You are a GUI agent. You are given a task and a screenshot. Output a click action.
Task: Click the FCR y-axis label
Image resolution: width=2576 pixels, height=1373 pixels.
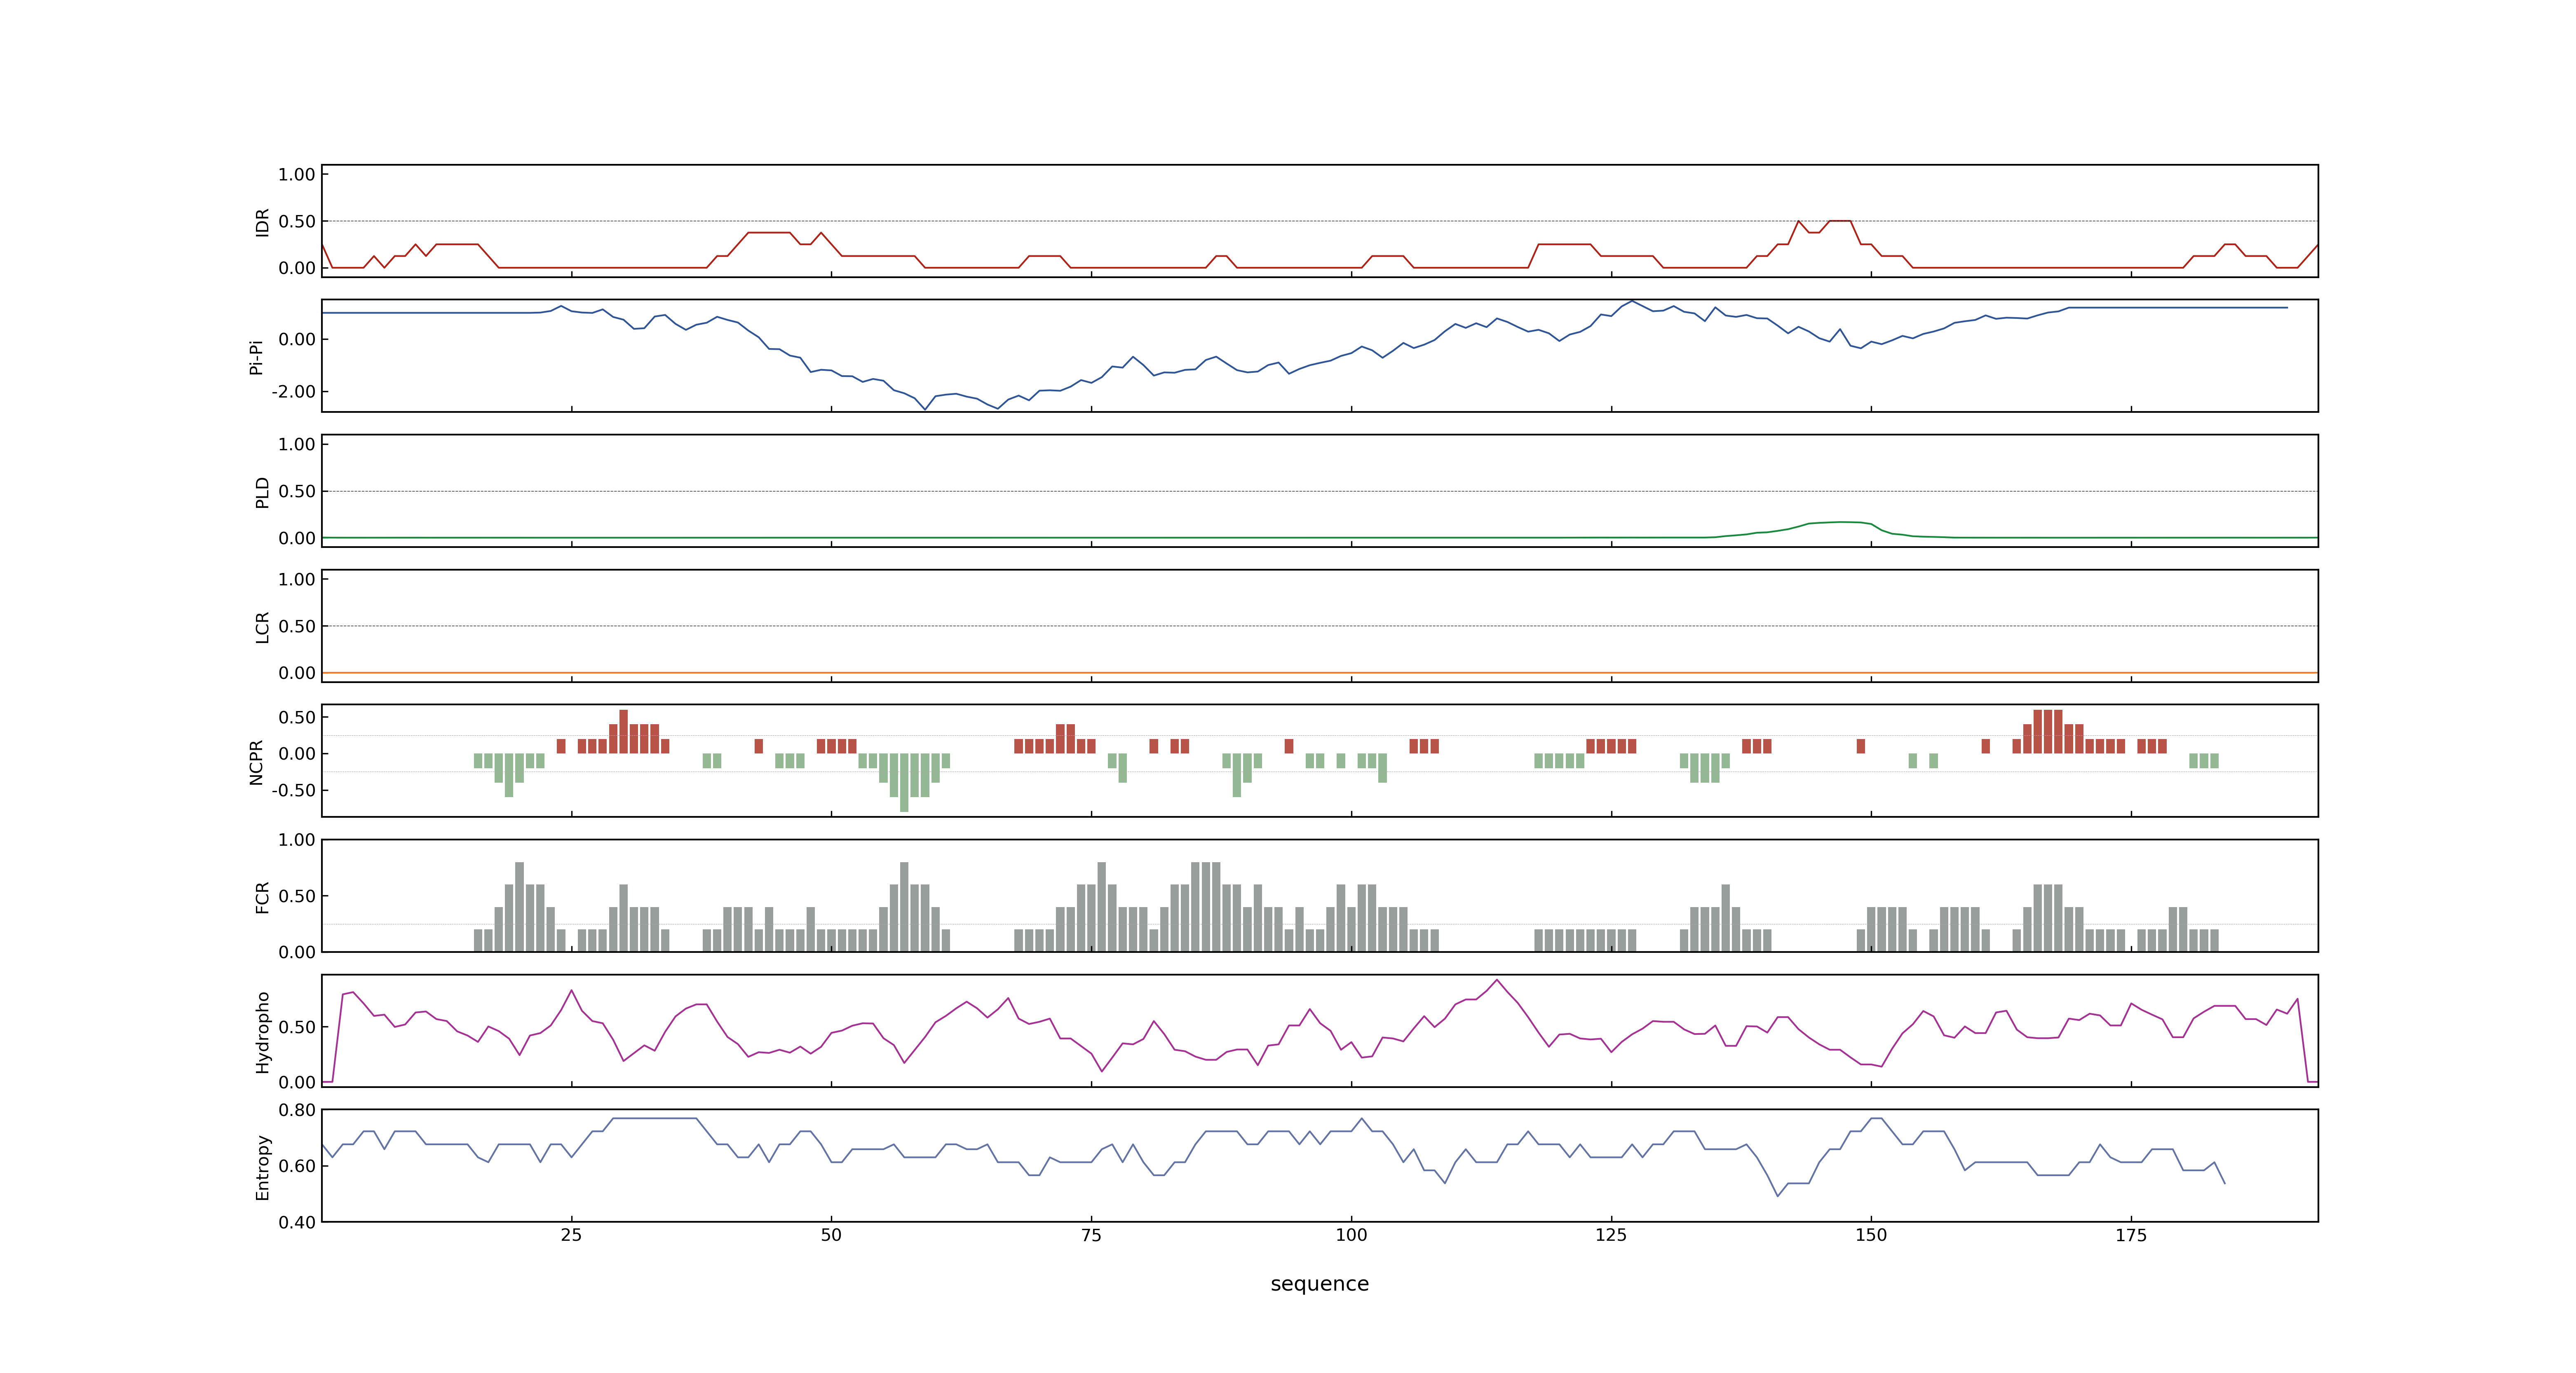(262, 896)
